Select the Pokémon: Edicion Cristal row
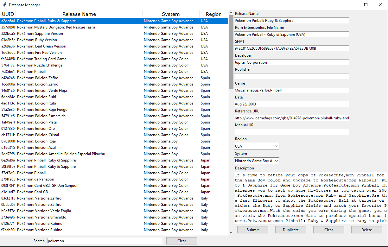 pos(114,135)
